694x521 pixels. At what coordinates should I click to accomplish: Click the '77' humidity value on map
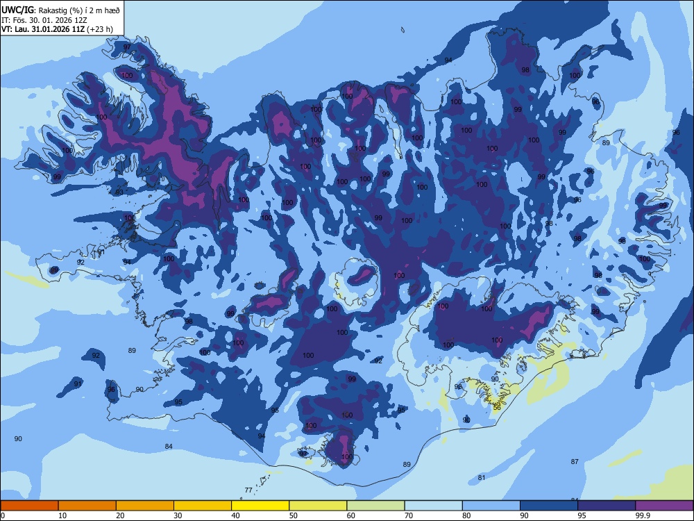[x=248, y=490]
